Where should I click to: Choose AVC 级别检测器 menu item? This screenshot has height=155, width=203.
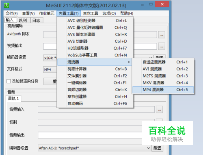[95, 21]
